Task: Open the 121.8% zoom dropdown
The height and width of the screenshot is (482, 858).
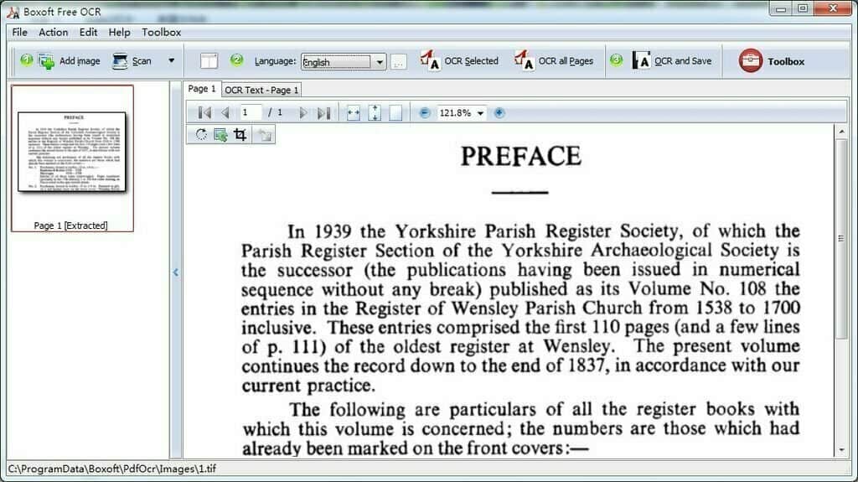Action: [x=480, y=113]
